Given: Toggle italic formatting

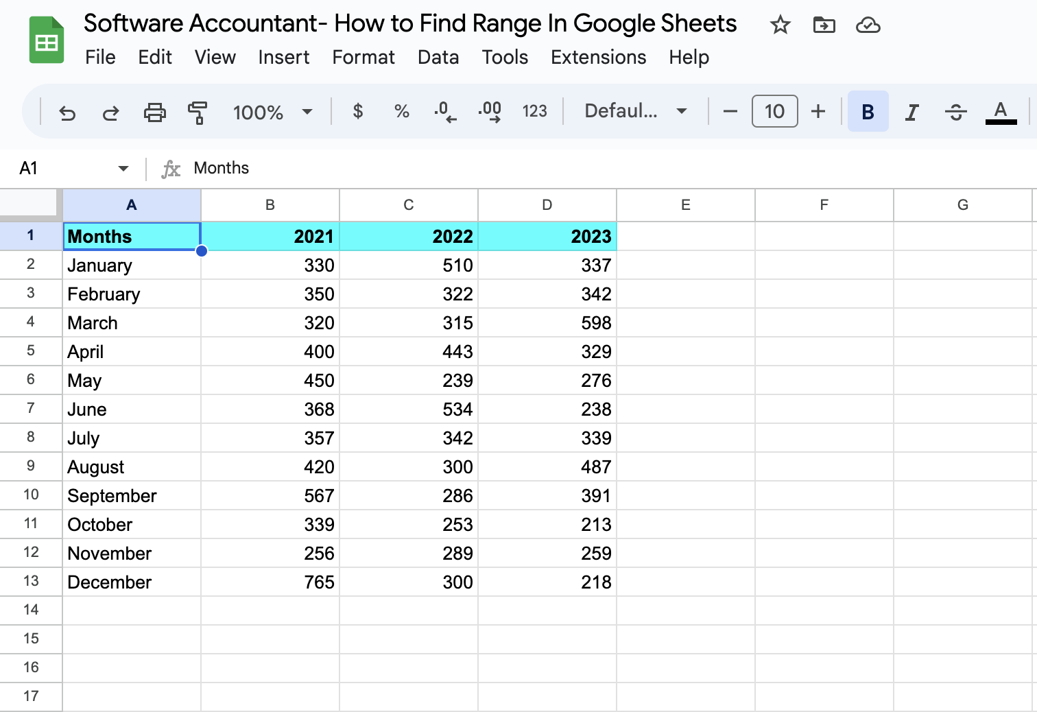Looking at the screenshot, I should point(911,111).
